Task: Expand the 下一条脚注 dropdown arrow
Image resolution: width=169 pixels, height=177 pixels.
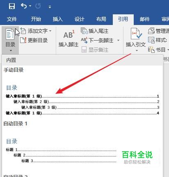Action: click(118, 40)
